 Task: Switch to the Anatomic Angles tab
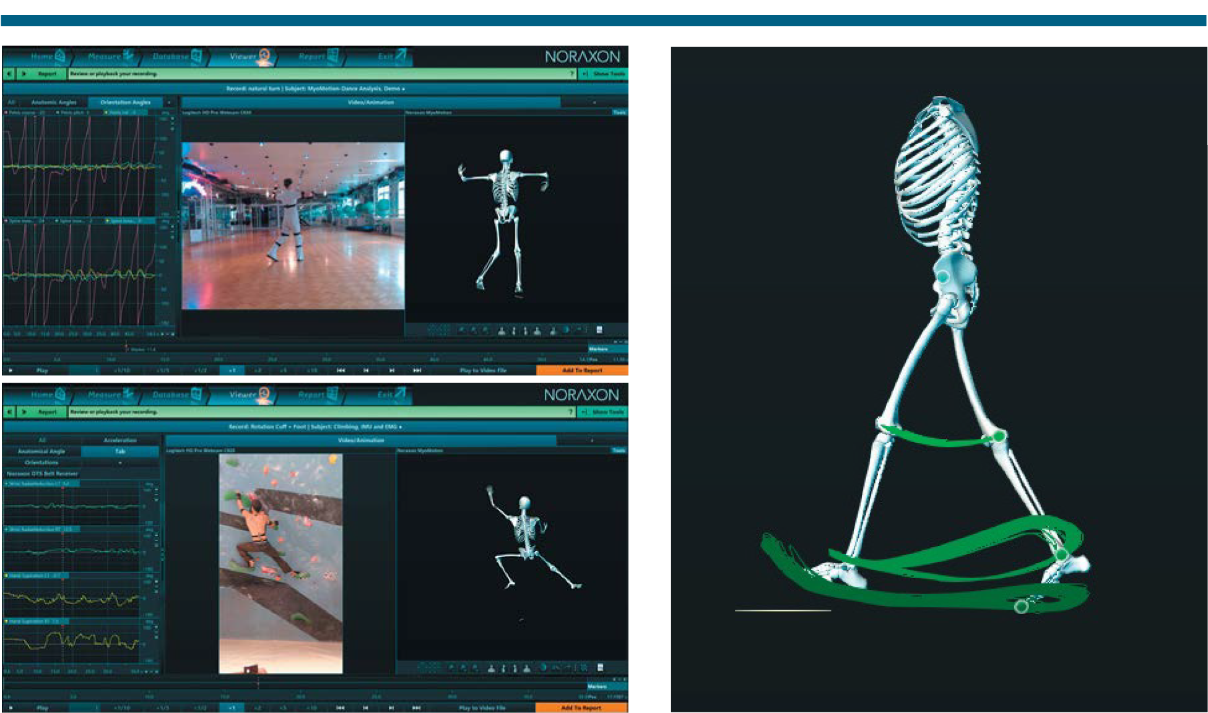(55, 102)
